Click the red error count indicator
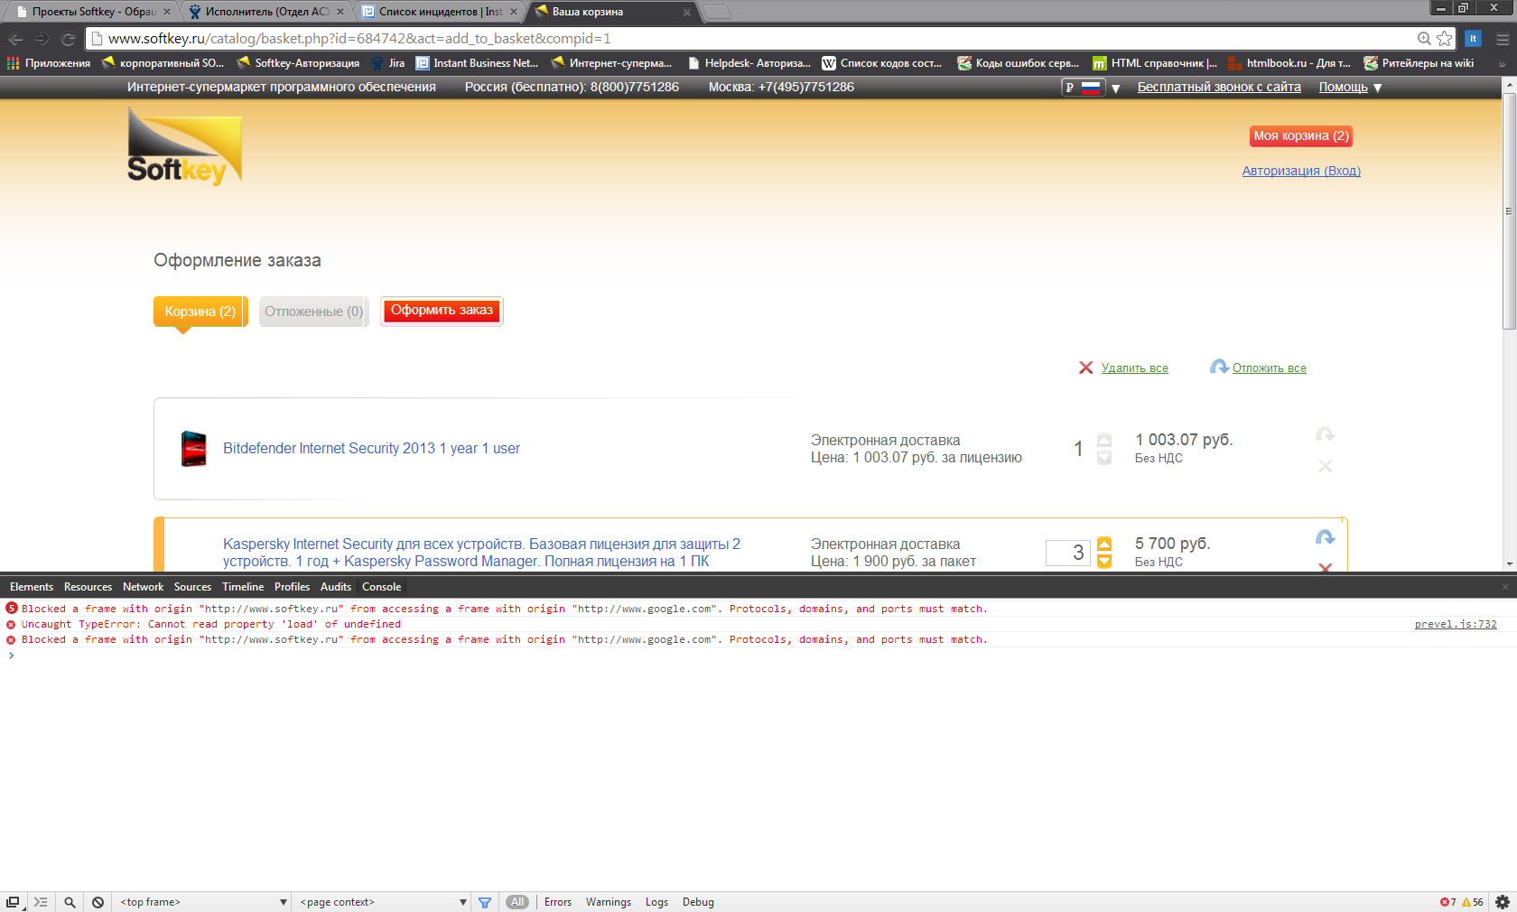The width and height of the screenshot is (1517, 912). coord(1448,902)
